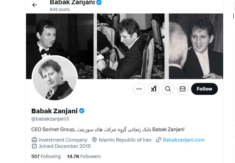Open the round profile picture
Screen dimensions: 235x163
pos(55,78)
